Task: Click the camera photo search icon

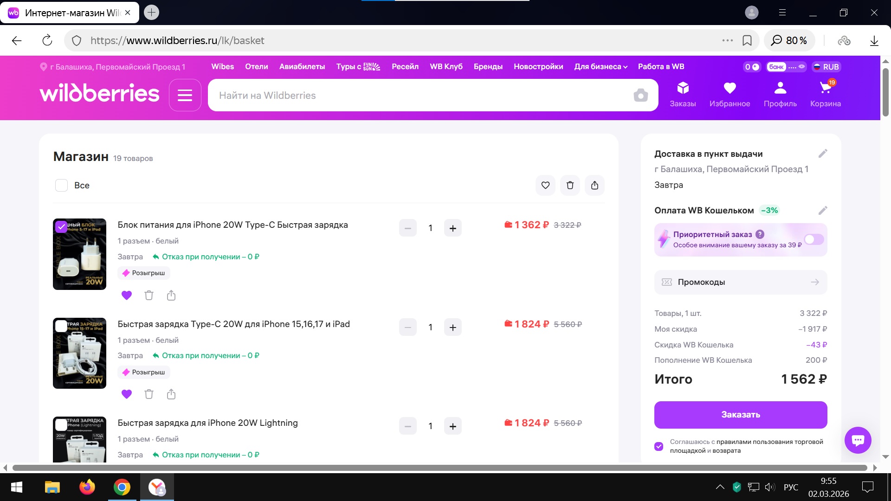Action: click(640, 96)
